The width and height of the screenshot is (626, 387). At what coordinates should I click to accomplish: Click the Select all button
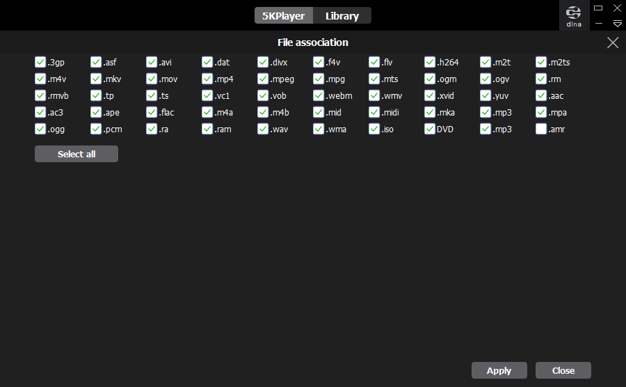coord(77,154)
